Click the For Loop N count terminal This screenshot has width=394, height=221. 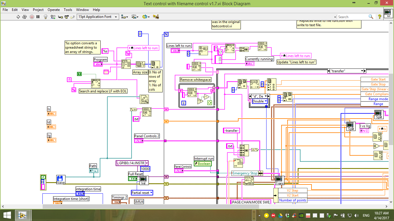pos(166,34)
